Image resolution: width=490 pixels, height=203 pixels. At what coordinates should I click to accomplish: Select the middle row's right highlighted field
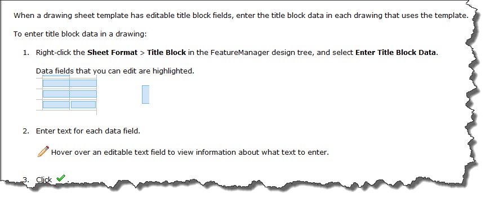tap(83, 94)
